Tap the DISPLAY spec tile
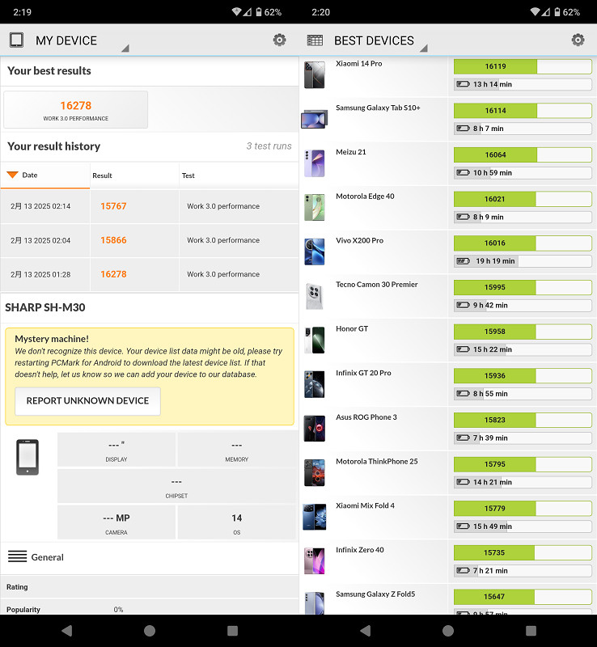This screenshot has width=597, height=647. [x=116, y=450]
